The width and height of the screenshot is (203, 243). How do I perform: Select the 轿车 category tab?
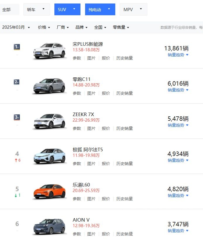click(x=36, y=9)
